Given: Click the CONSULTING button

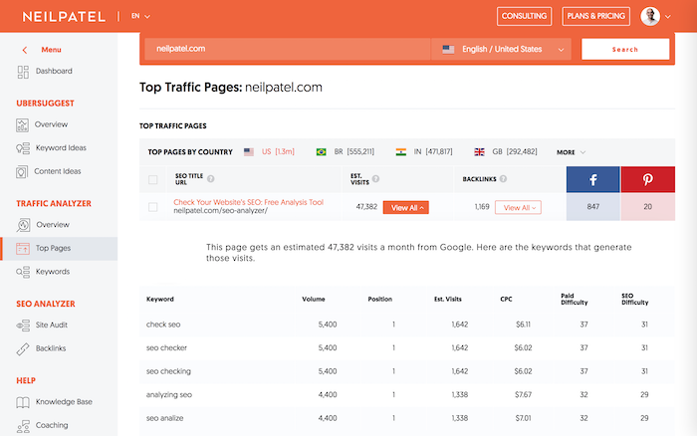Looking at the screenshot, I should click(x=524, y=17).
